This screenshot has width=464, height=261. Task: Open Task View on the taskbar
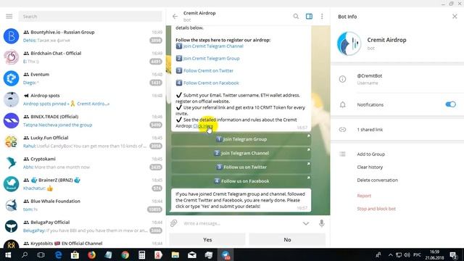[x=41, y=255]
